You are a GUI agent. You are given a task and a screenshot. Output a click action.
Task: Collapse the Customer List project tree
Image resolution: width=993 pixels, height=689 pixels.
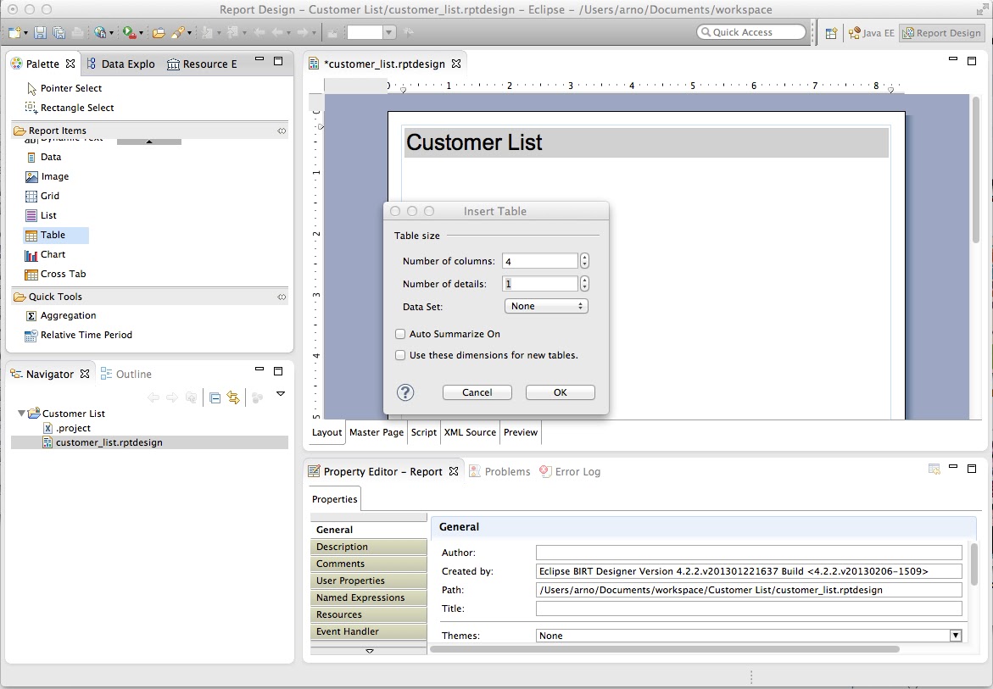tap(21, 414)
